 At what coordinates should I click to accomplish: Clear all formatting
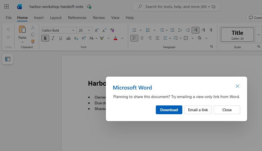[112, 30]
